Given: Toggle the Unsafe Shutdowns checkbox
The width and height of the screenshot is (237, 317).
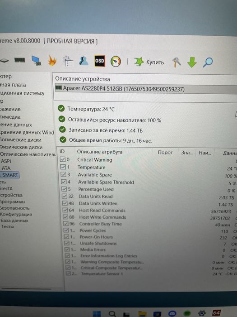Looking at the screenshot, I should point(67,243).
